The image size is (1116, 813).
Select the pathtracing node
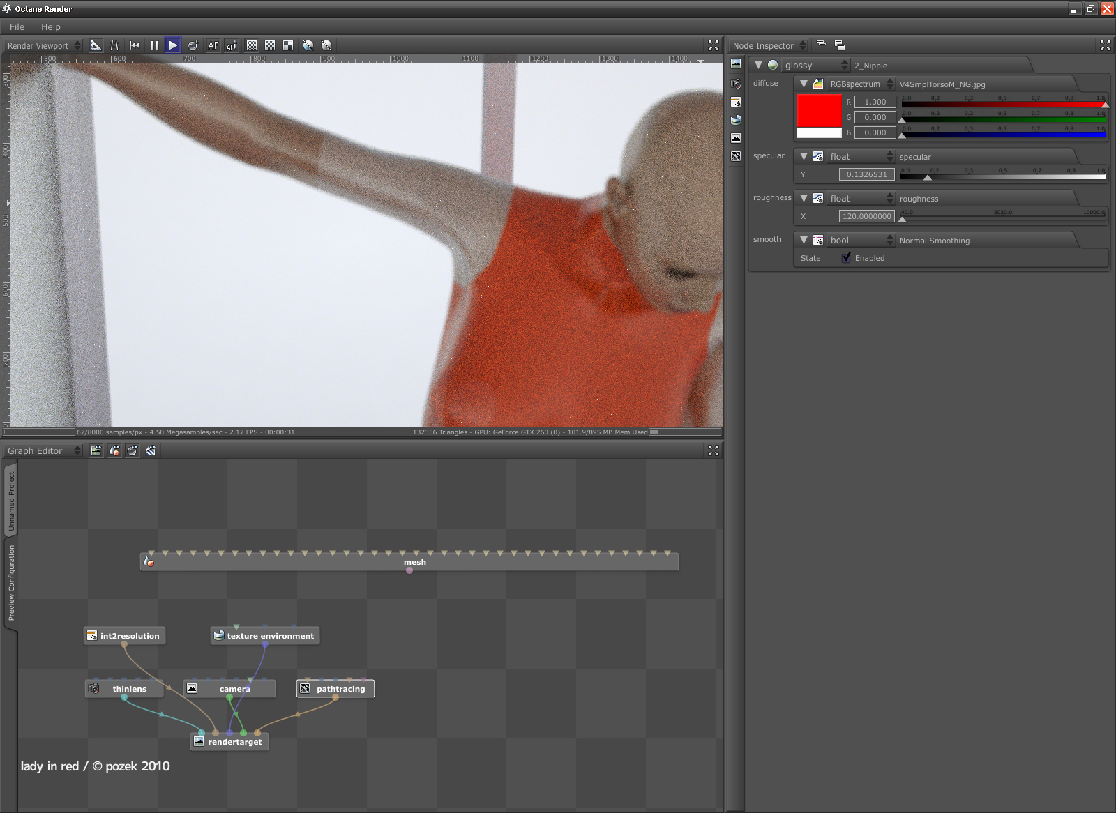tap(335, 689)
